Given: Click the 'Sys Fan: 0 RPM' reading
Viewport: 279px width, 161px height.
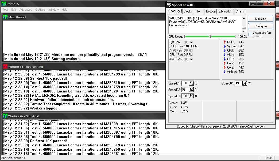Looking at the screenshot, I should click(x=181, y=42).
